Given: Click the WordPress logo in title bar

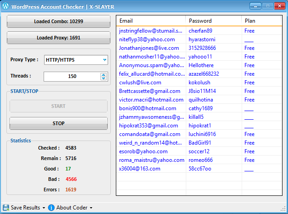Looking at the screenshot, I should (5, 6).
